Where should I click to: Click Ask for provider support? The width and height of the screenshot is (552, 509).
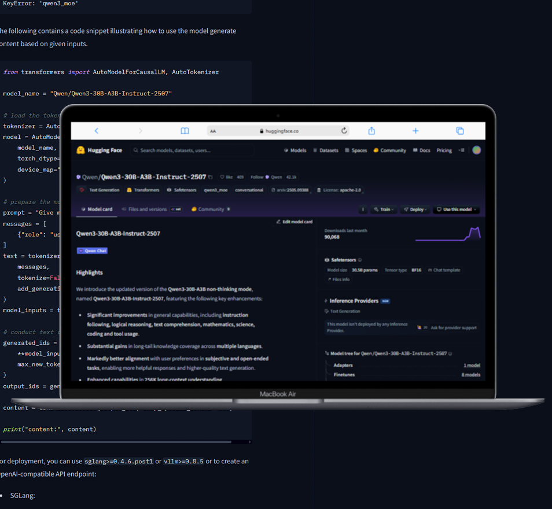click(x=447, y=328)
